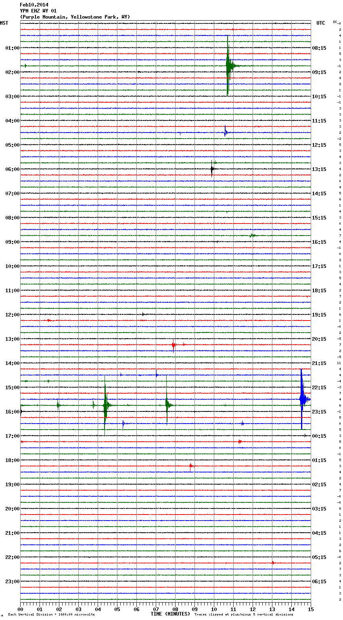Click the 'Purple Mountain, Yellowstone Park, WY' subtitle
This screenshot has height=620, width=343.
tap(75, 17)
